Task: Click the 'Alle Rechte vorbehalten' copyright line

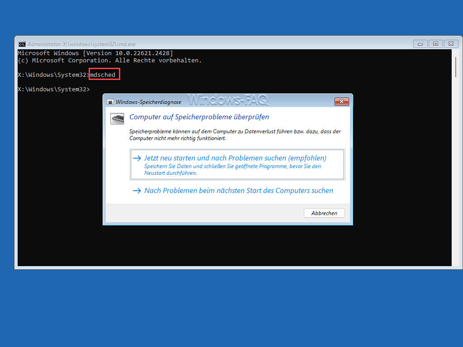Action: (109, 61)
